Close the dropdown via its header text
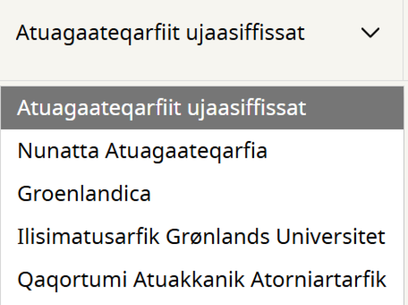 point(160,33)
